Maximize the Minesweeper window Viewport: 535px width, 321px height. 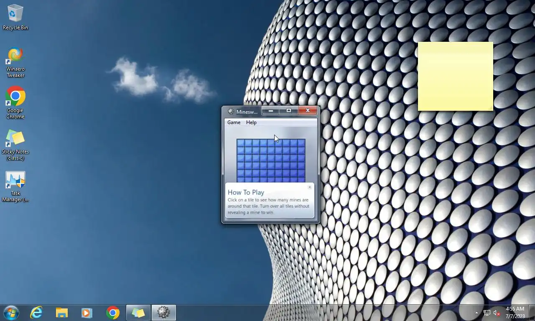[289, 110]
